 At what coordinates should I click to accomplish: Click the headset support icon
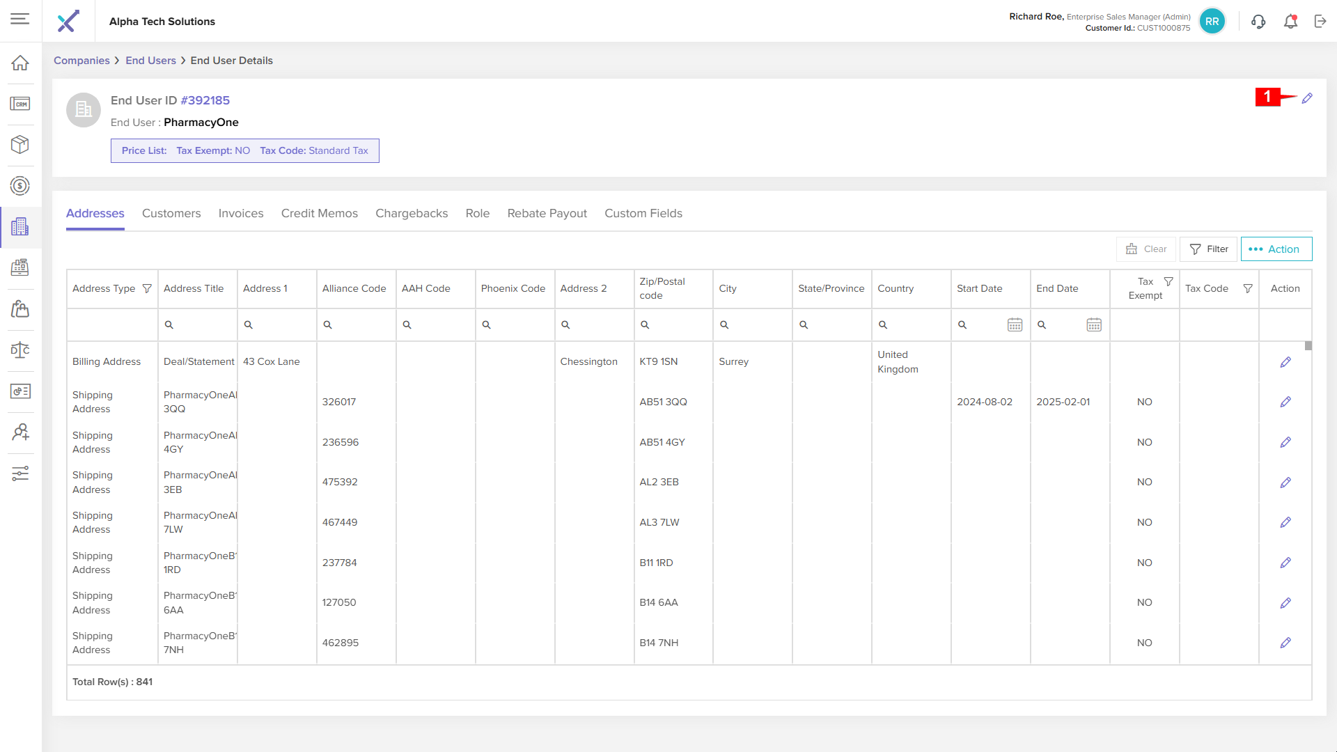point(1258,22)
